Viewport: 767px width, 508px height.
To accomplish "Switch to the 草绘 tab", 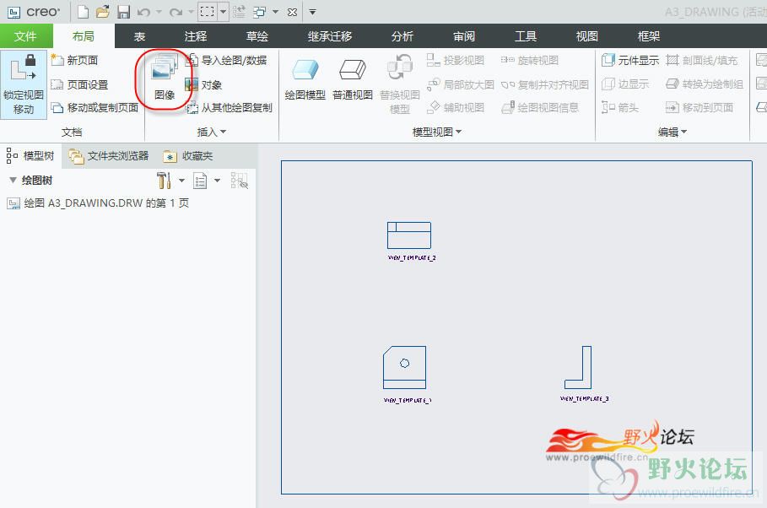I will pyautogui.click(x=257, y=36).
